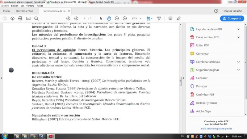Expand Exportar archivo PDF chevron
Screen dimensions: 247x139
click(238, 29)
